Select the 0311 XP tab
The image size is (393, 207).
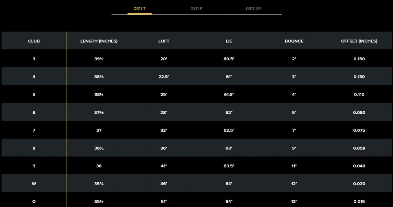(x=253, y=8)
